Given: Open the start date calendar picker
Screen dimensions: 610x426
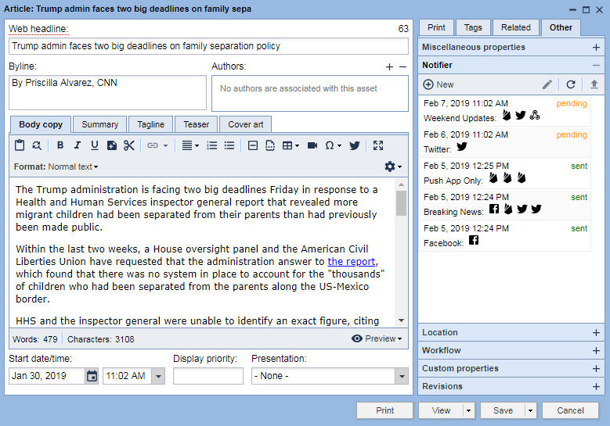Looking at the screenshot, I should [92, 376].
